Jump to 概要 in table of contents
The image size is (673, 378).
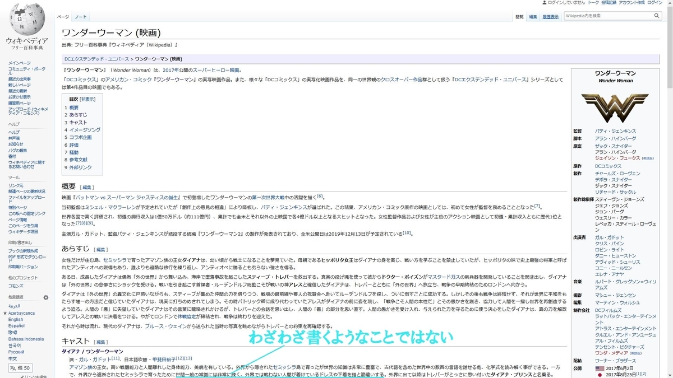pos(74,107)
